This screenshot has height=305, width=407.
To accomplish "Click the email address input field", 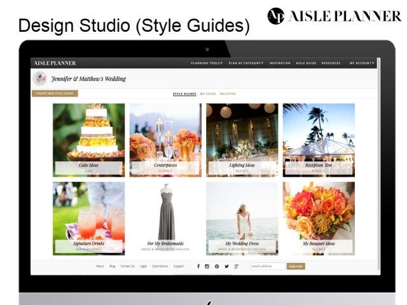I will click(268, 266).
